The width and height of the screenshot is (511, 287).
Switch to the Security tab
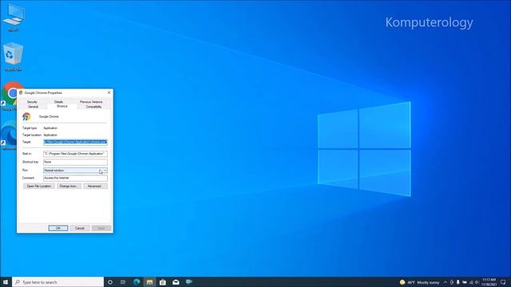[x=32, y=102]
